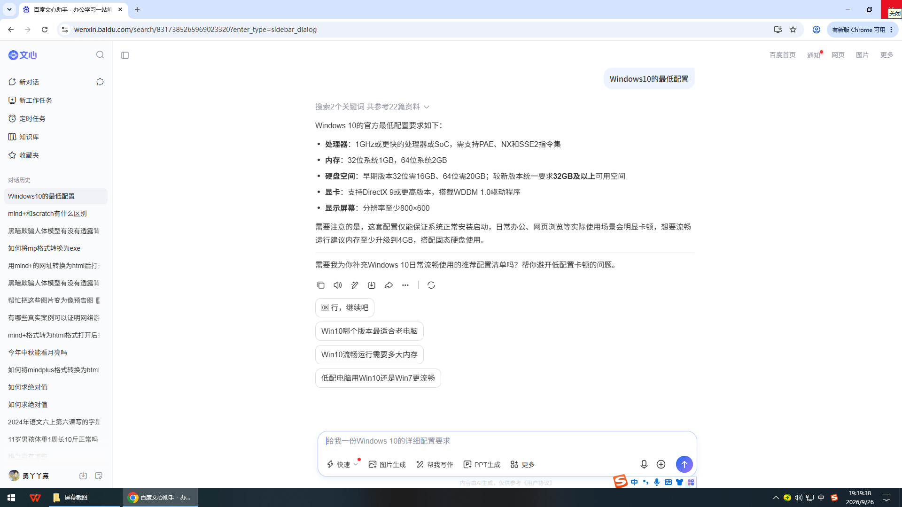Play the answer aloud with speaker icon

(338, 285)
